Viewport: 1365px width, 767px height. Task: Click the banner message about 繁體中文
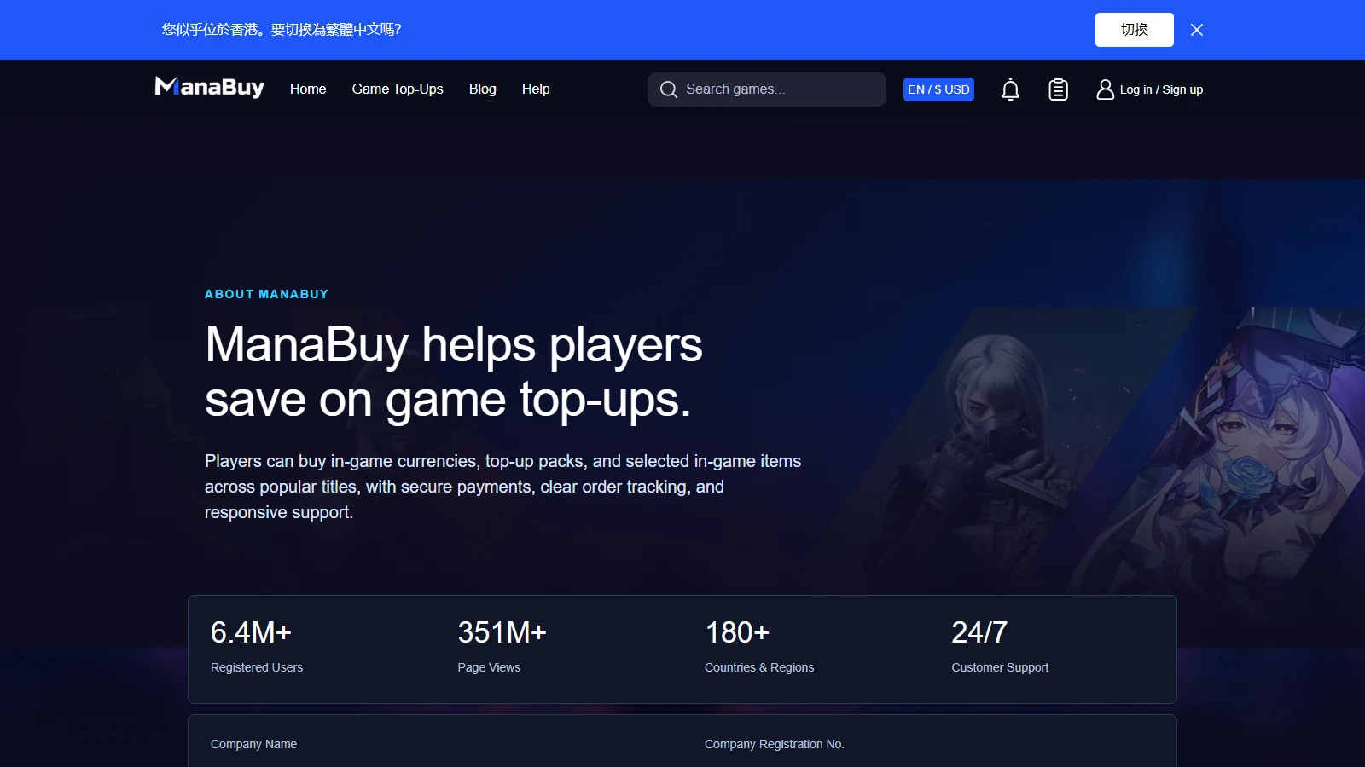click(282, 30)
